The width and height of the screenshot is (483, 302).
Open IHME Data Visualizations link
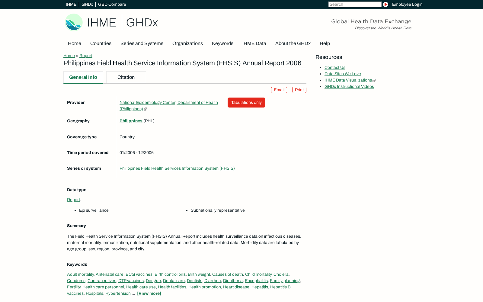tap(348, 80)
